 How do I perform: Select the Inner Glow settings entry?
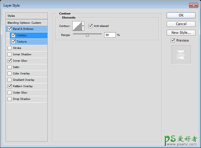[x=20, y=61]
